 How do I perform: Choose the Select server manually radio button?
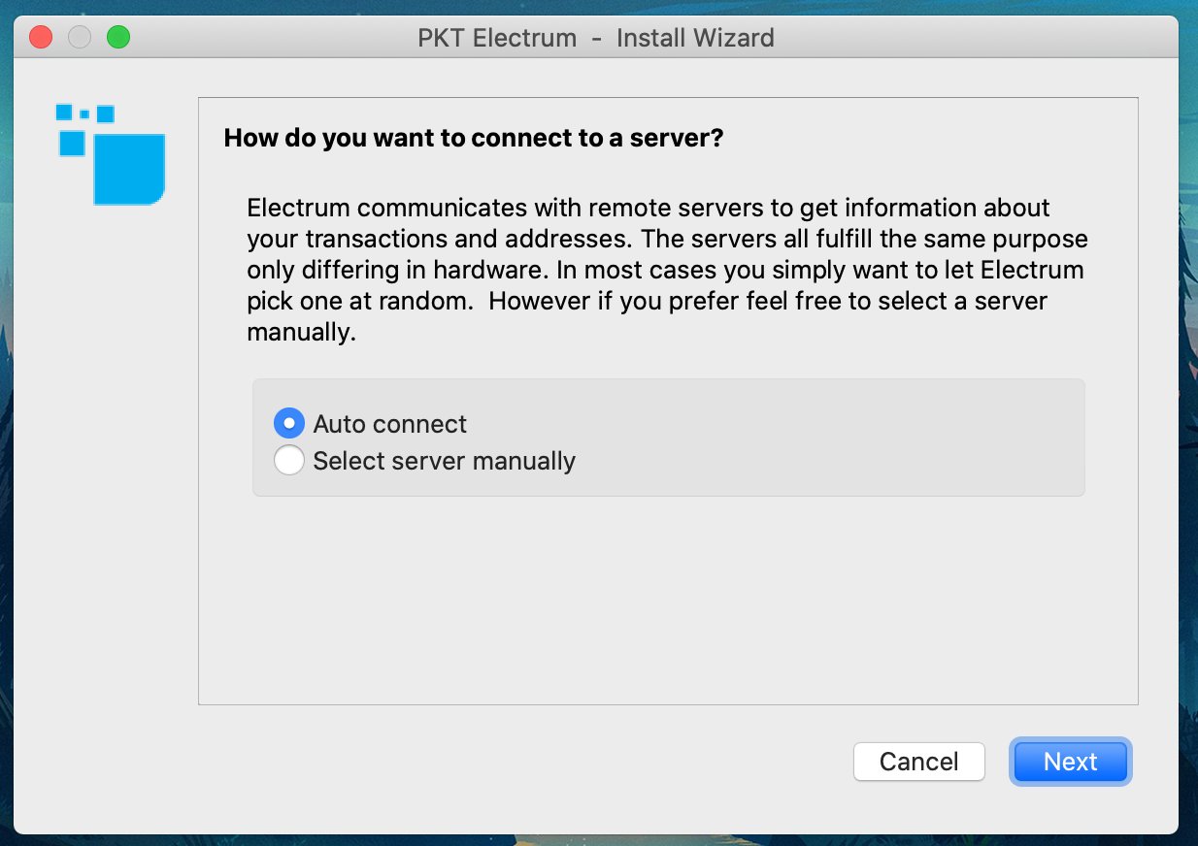click(289, 461)
